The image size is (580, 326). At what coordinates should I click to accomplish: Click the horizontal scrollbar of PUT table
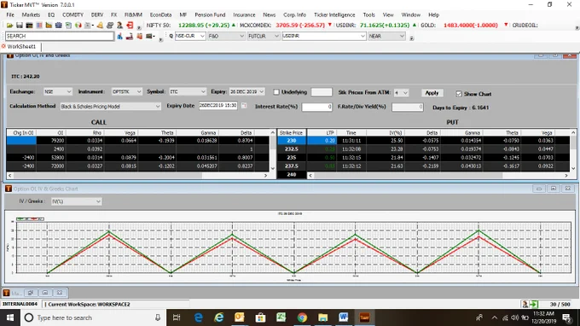pos(438,176)
